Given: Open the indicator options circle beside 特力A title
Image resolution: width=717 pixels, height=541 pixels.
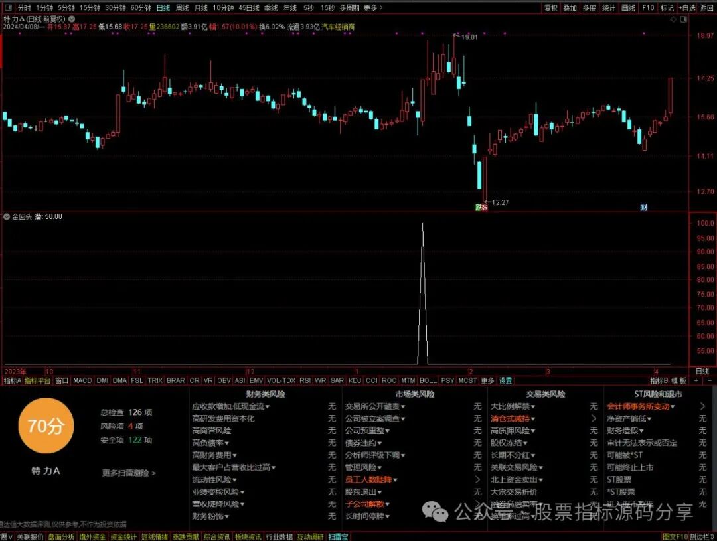Looking at the screenshot, I should (x=71, y=19).
